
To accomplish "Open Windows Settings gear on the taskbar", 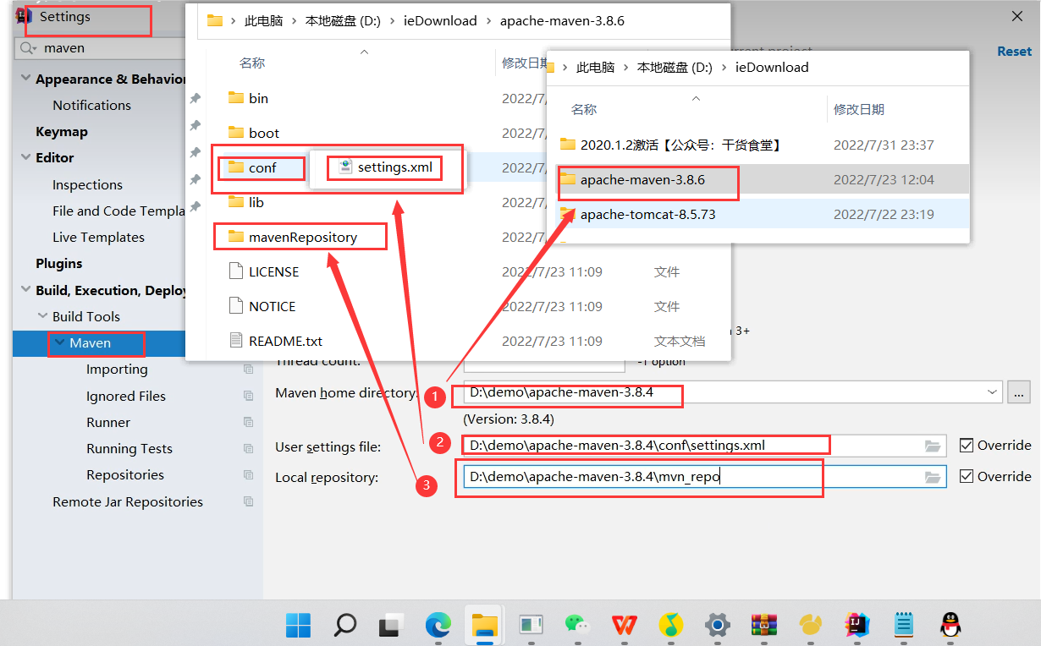I will (718, 625).
